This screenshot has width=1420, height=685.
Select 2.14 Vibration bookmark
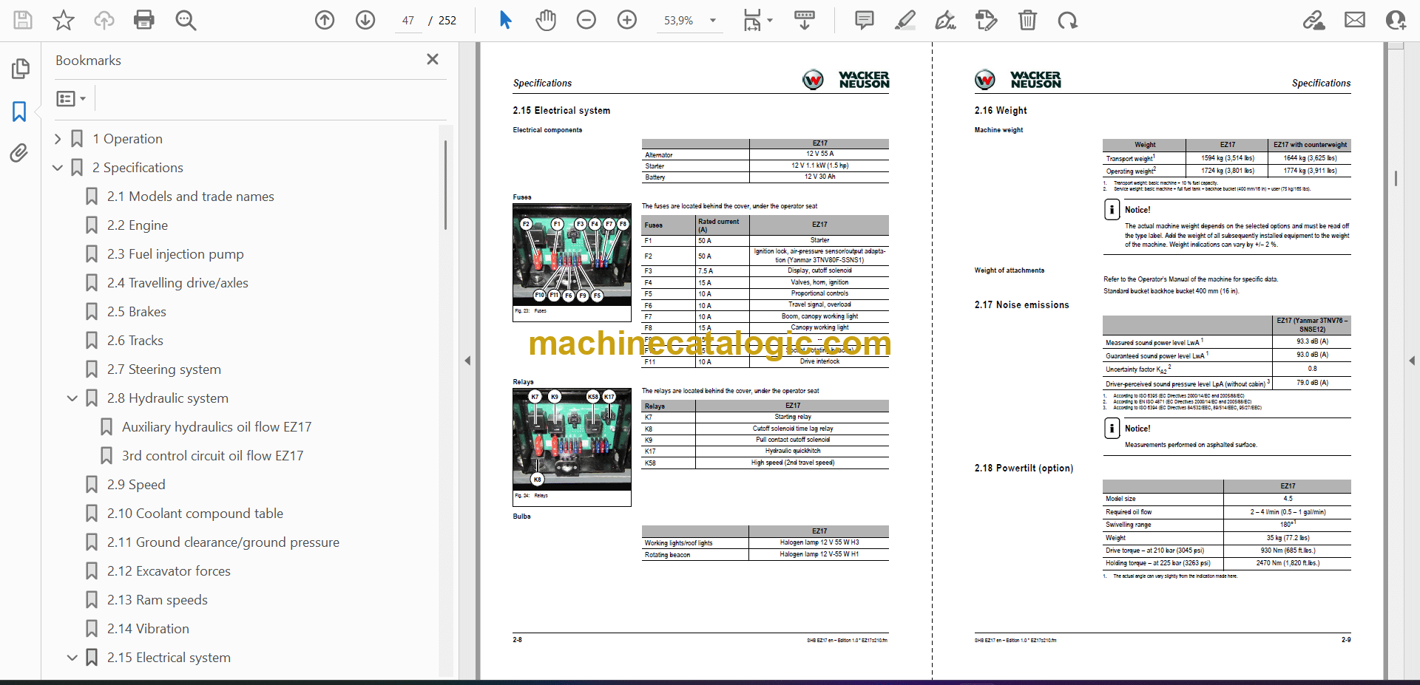[x=148, y=629]
